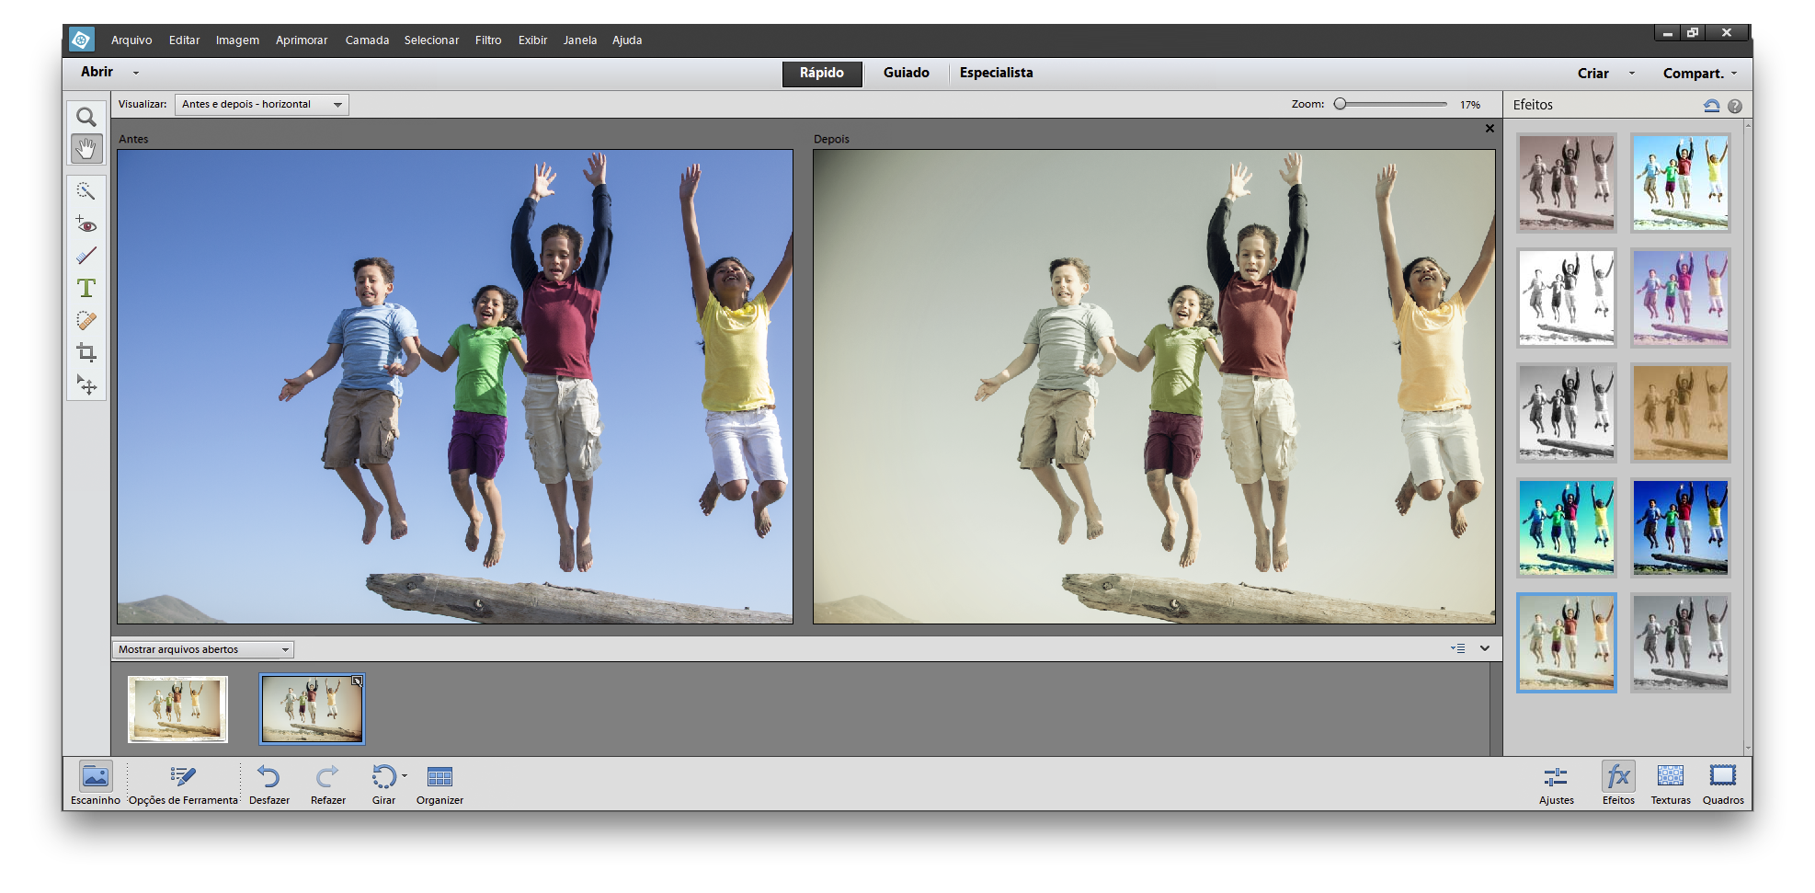Toggle the Escaninho photo bin
The width and height of the screenshot is (1815, 893).
[x=96, y=784]
